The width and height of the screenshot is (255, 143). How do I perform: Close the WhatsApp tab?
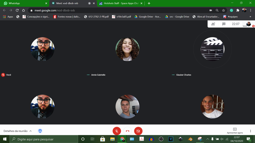coord(46,3)
